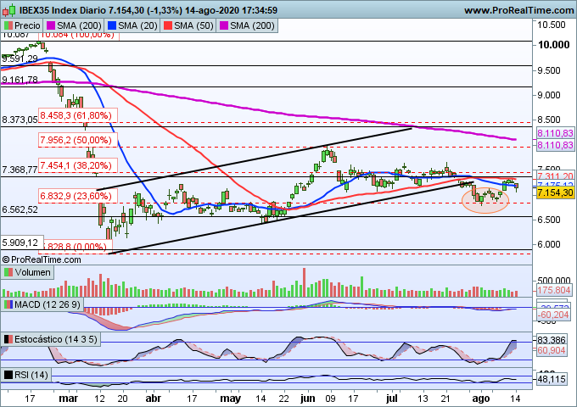Click the IBEX35 candlestick chart icon
This screenshot has width=577, height=407.
(x=8, y=10)
